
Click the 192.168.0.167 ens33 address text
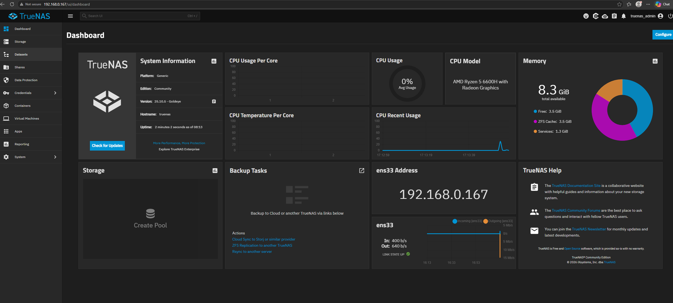coord(443,194)
